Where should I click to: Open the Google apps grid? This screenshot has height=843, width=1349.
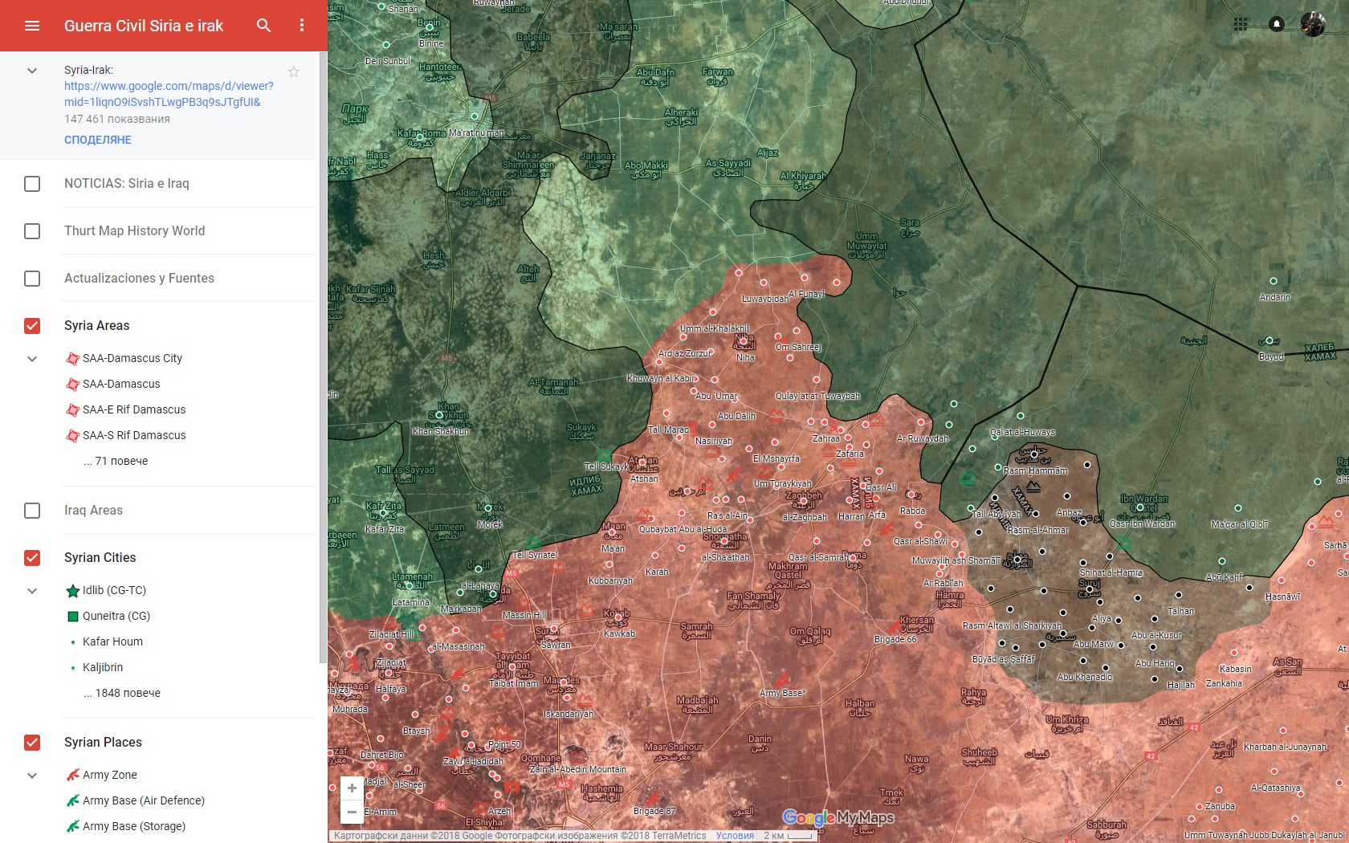pos(1241,24)
